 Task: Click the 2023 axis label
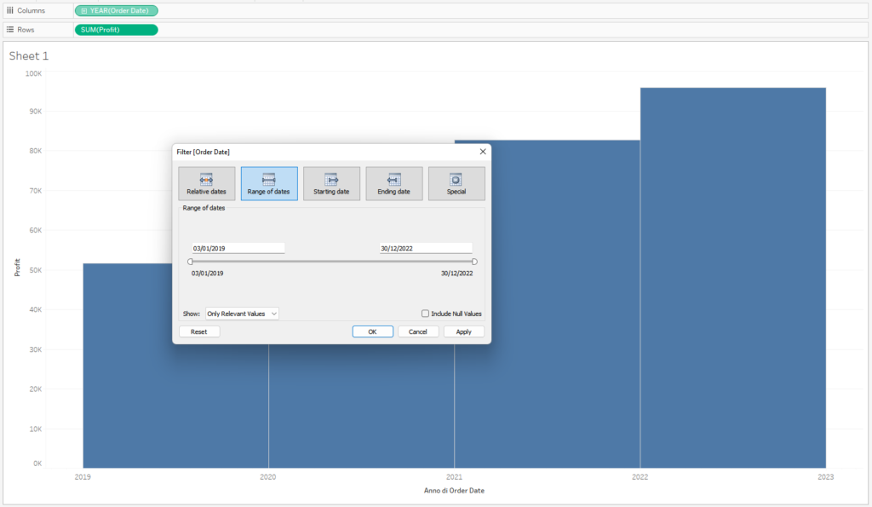click(x=826, y=477)
